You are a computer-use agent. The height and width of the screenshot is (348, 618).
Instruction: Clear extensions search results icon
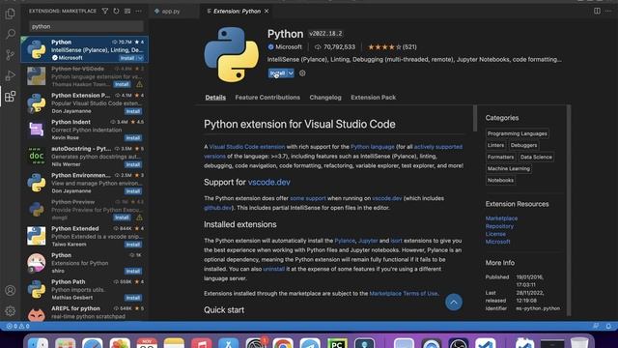[127, 11]
